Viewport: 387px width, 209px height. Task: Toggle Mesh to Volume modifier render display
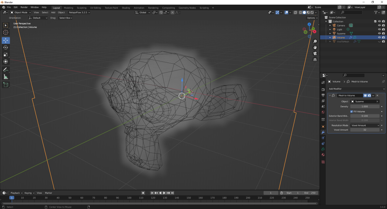(x=369, y=95)
